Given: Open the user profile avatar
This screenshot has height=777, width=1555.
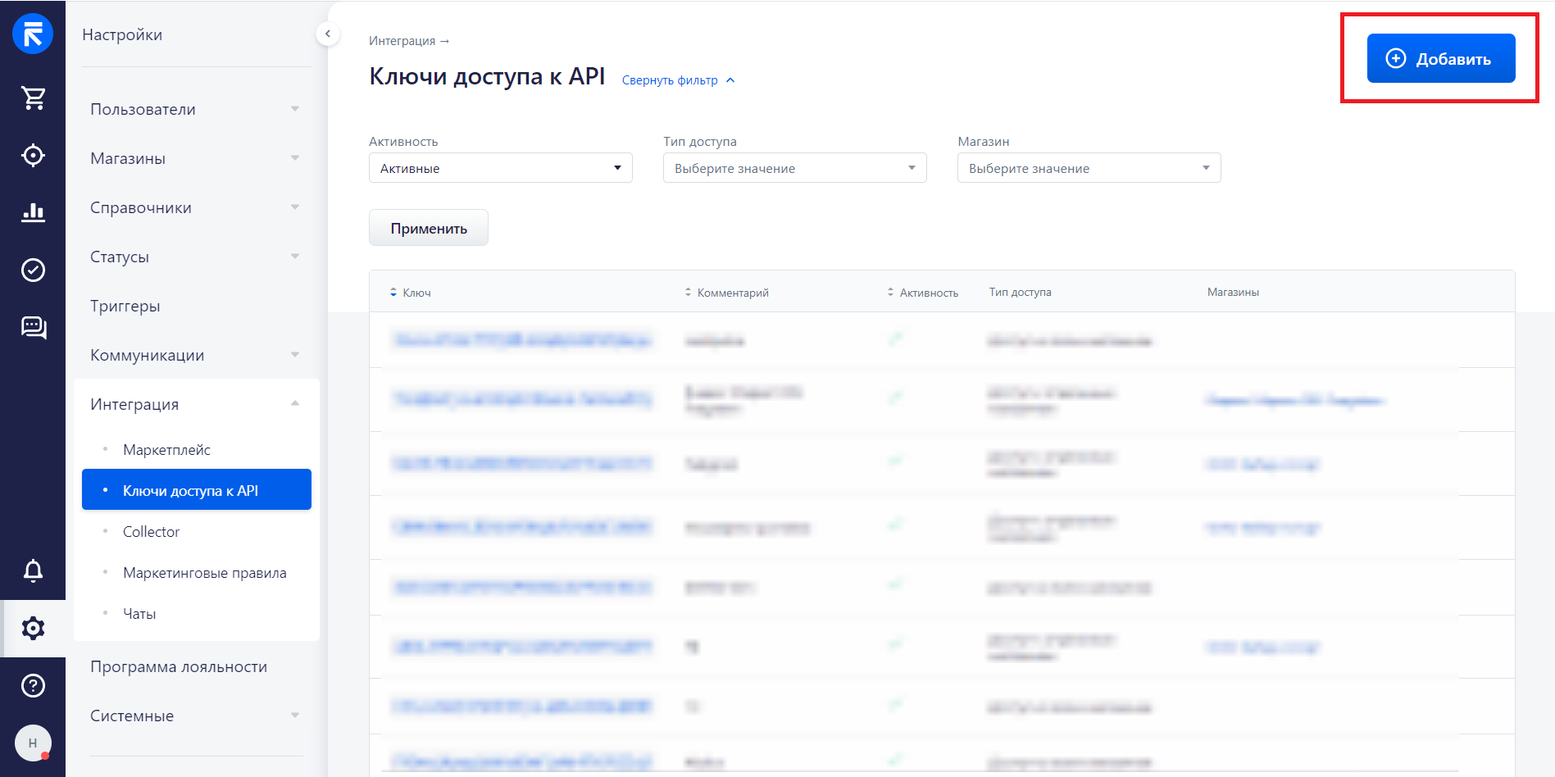Looking at the screenshot, I should 33,743.
